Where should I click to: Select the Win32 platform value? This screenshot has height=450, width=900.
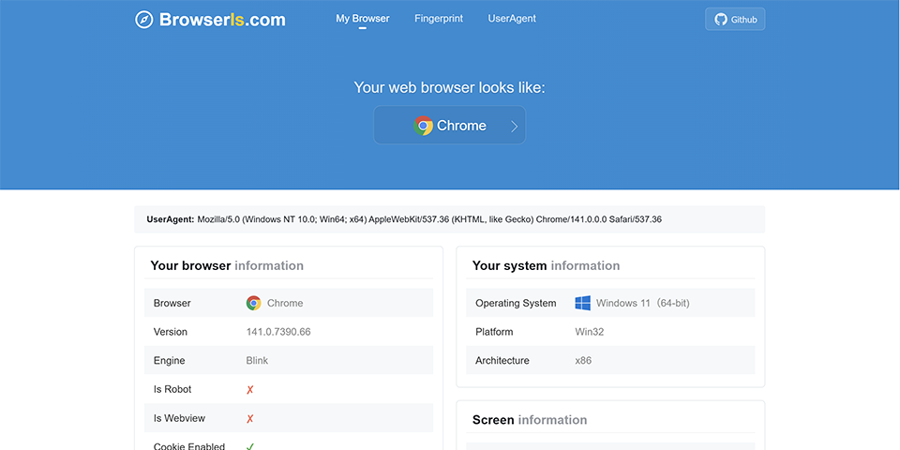pyautogui.click(x=590, y=332)
